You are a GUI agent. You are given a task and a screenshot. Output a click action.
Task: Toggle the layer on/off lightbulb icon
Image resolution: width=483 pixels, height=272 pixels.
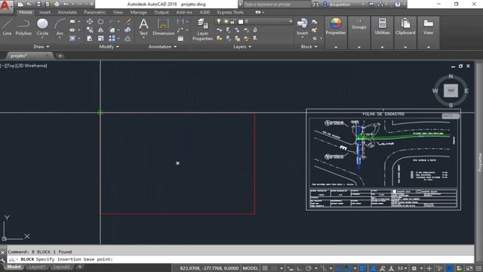tap(219, 21)
